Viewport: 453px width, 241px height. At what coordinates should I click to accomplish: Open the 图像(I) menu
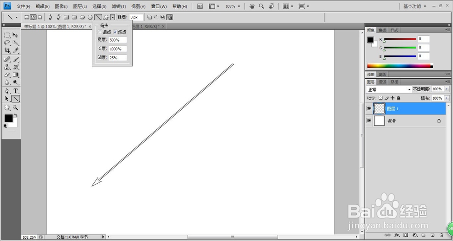point(61,6)
